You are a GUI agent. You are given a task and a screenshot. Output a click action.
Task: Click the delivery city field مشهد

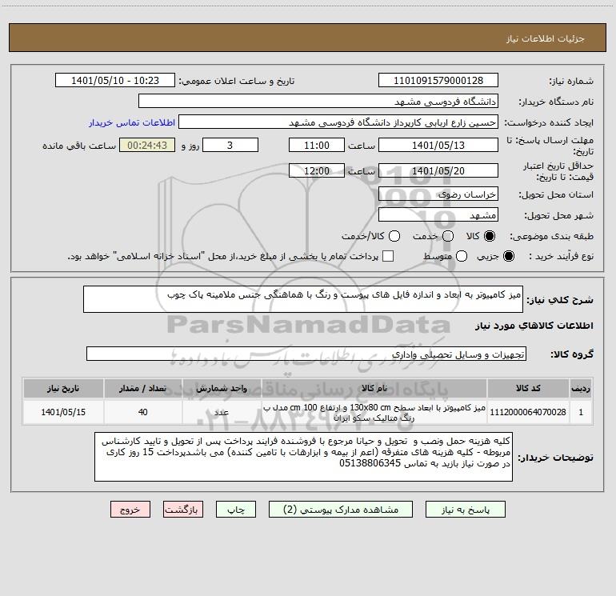pos(438,214)
